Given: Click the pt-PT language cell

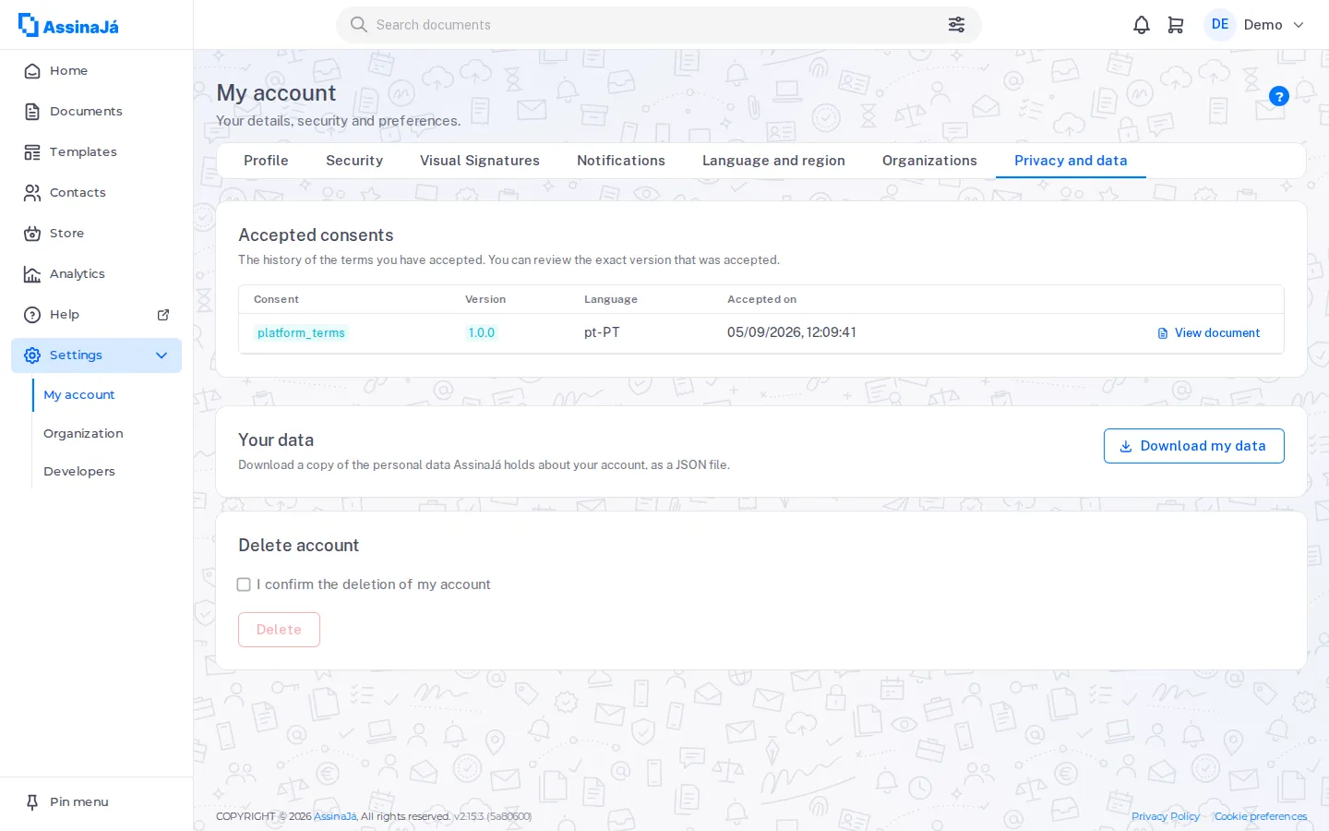Looking at the screenshot, I should pos(602,332).
